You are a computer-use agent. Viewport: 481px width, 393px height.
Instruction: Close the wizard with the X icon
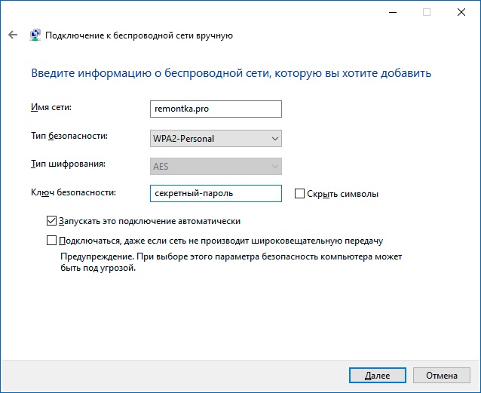461,12
